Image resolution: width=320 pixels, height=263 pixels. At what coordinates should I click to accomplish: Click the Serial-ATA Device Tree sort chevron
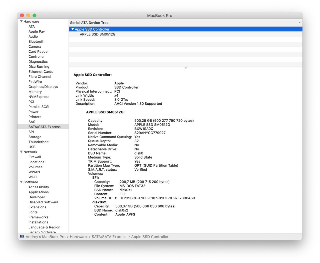click(x=299, y=23)
